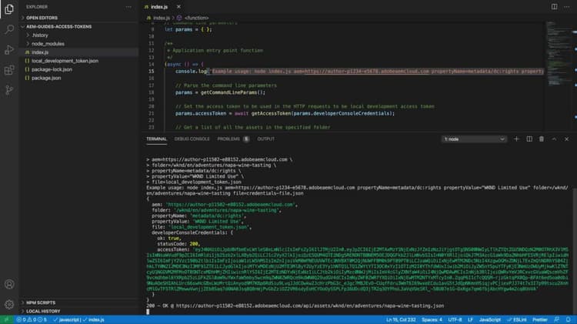The width and height of the screenshot is (577, 324).
Task: Expand the NPM Scripts section
Action: (x=41, y=302)
